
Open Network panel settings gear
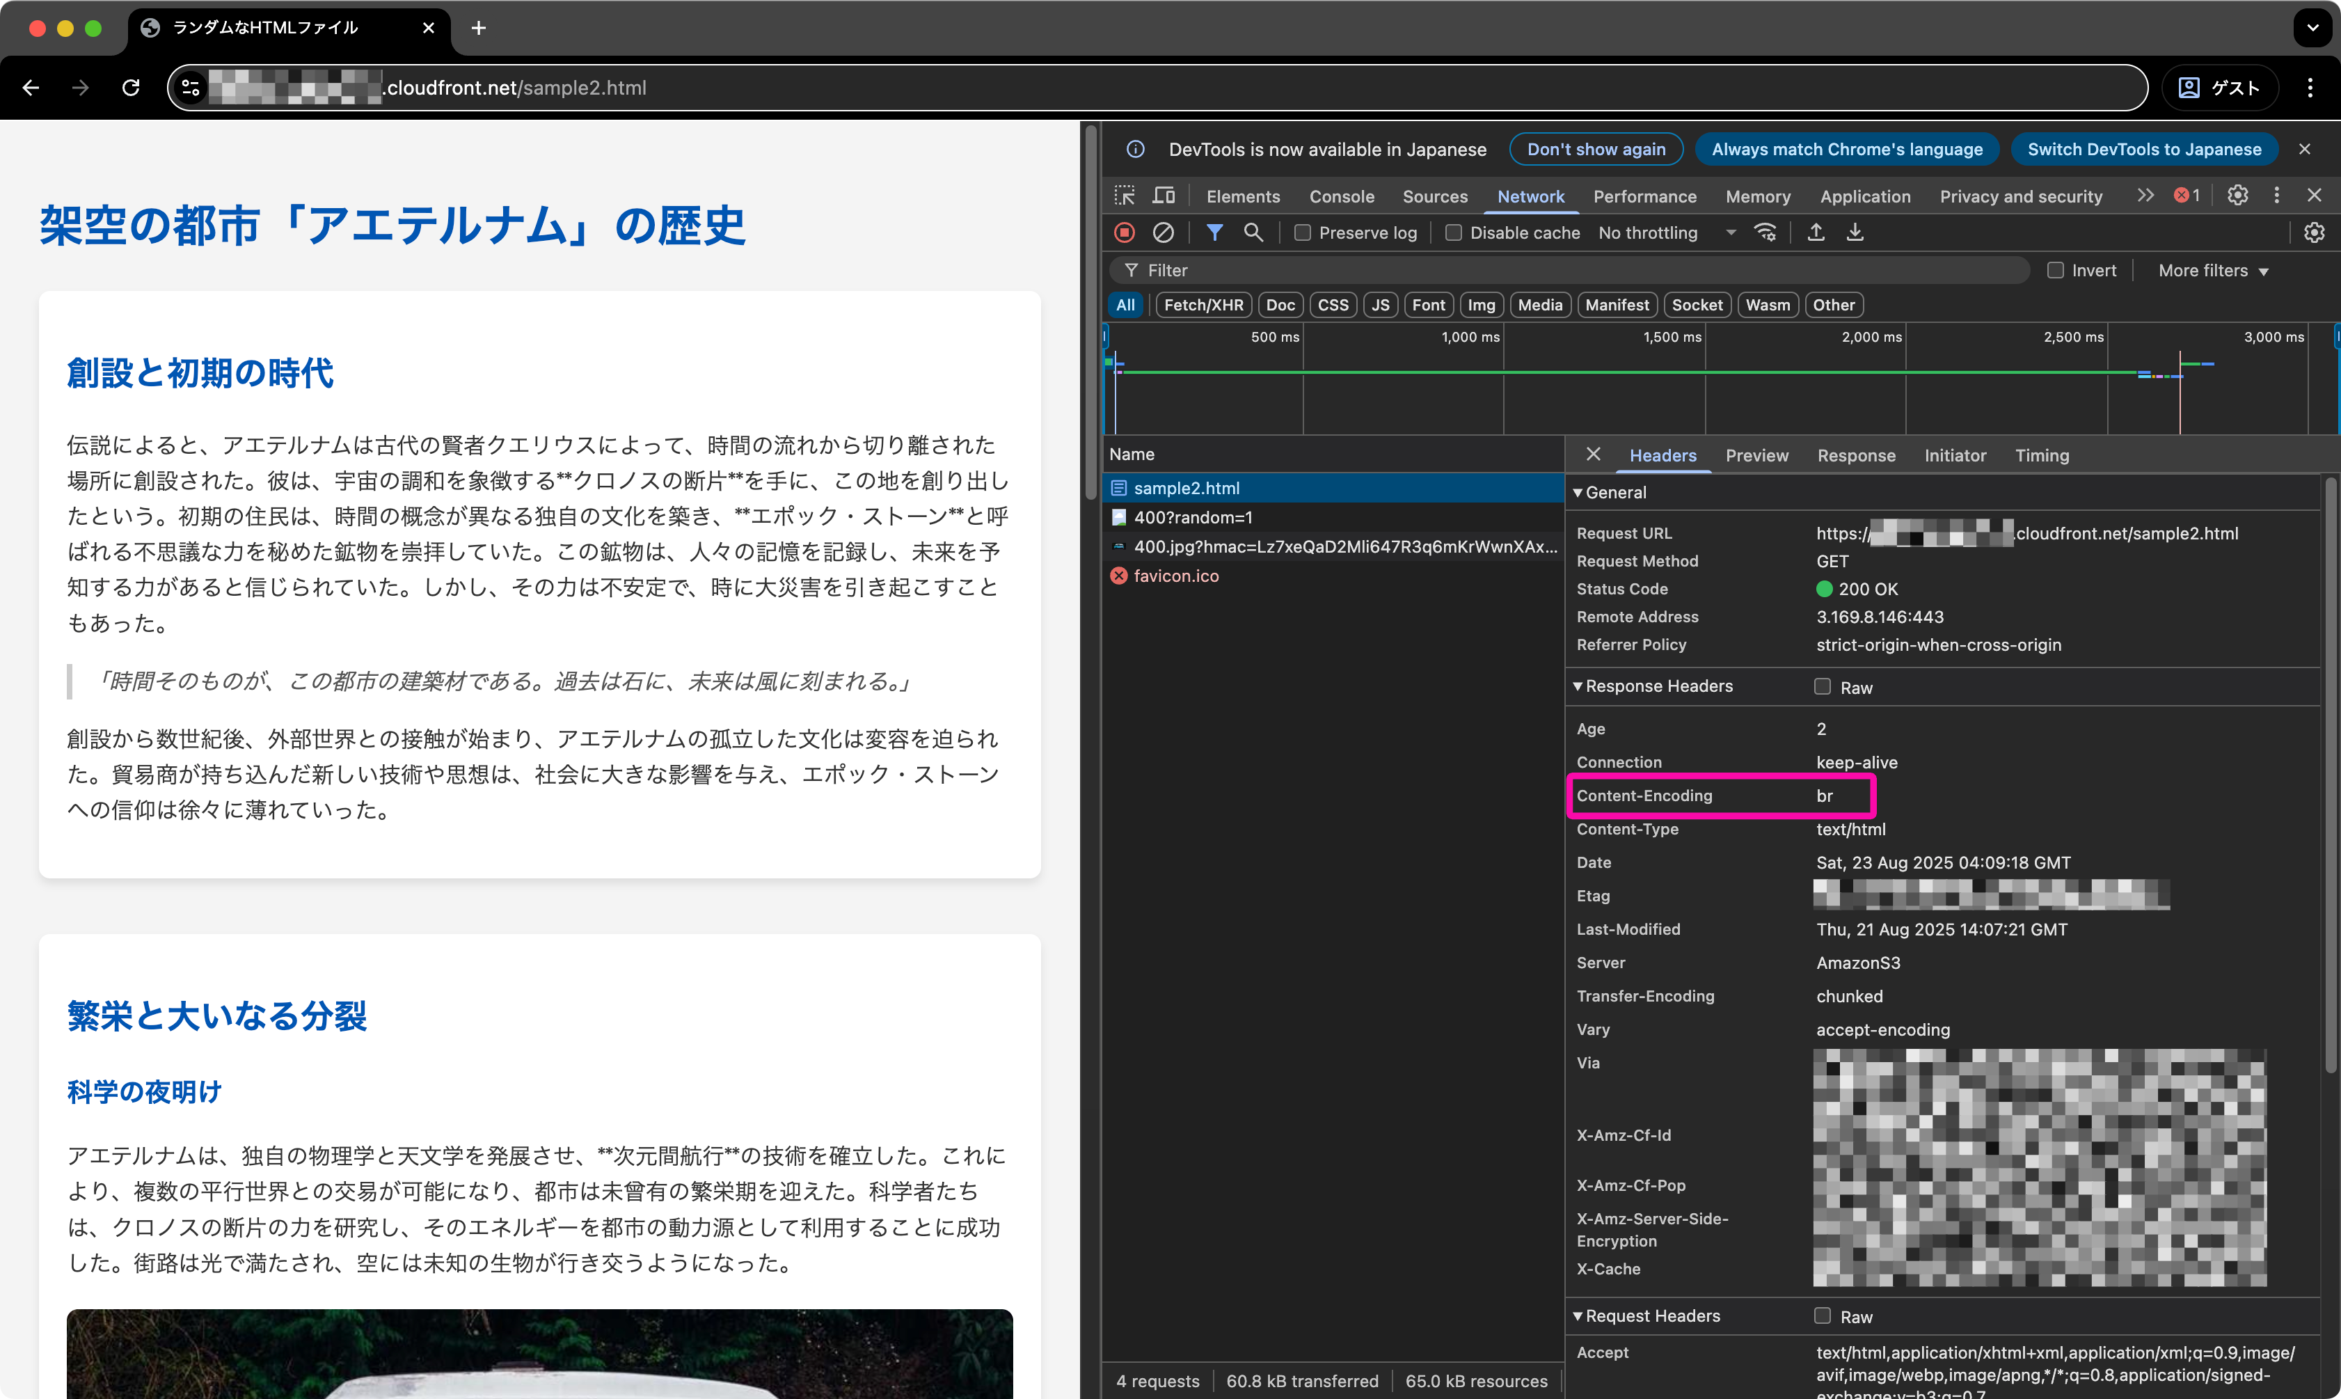point(2314,232)
